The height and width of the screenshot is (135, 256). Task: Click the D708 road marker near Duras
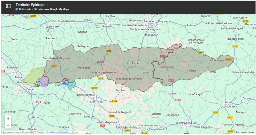point(109,51)
